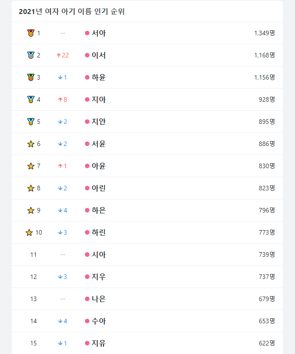Image resolution: width=295 pixels, height=354 pixels.
Task: Click the gold medal icon for rank 1
Action: [x=31, y=33]
